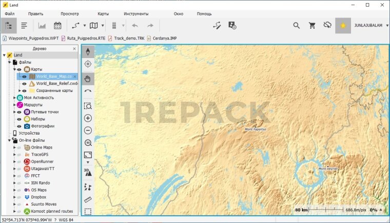Hide the World_Base_Relief map layer
Viewport: 390px width, 223px height.
(x=24, y=84)
